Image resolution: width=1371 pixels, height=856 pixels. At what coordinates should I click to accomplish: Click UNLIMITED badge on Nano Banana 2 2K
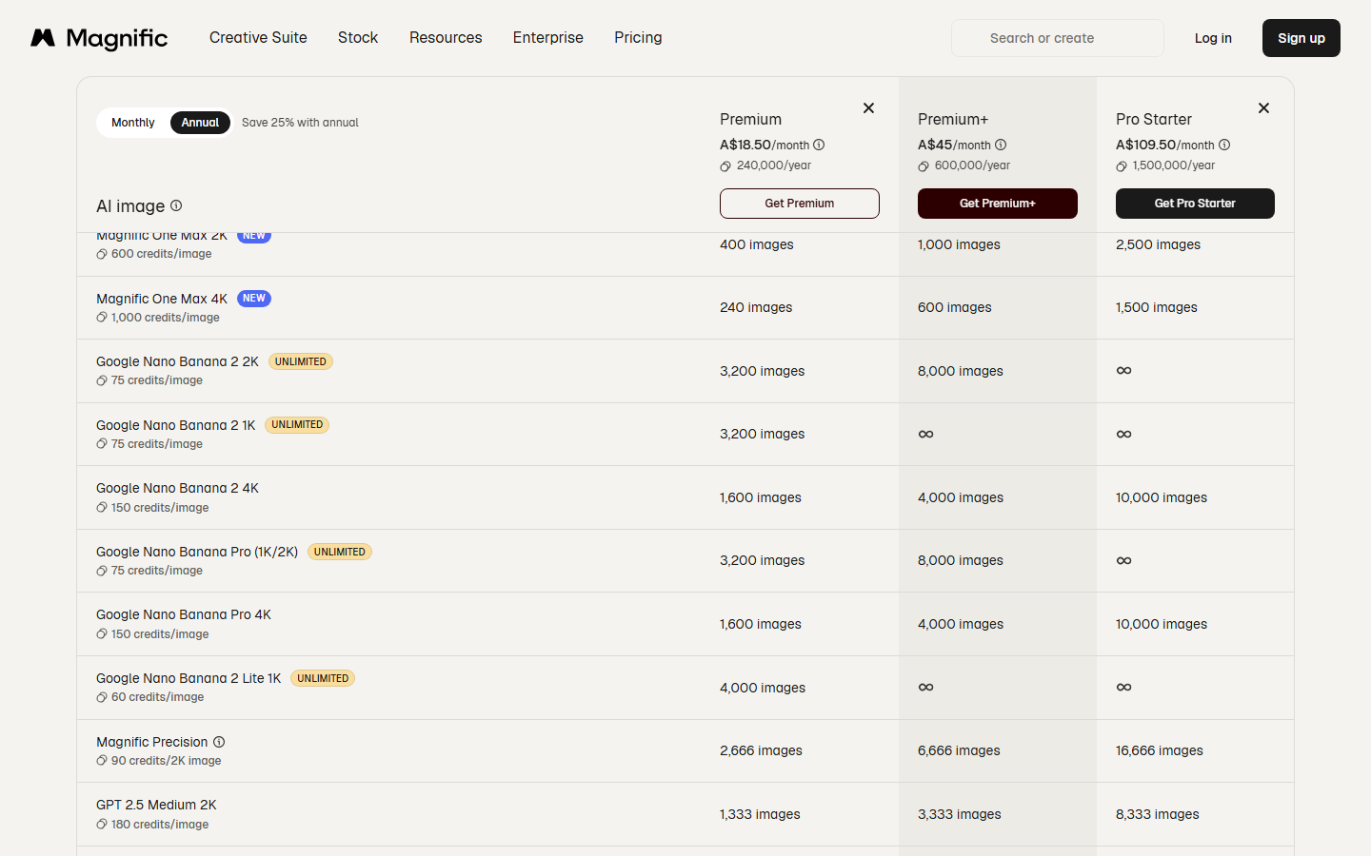(x=301, y=361)
